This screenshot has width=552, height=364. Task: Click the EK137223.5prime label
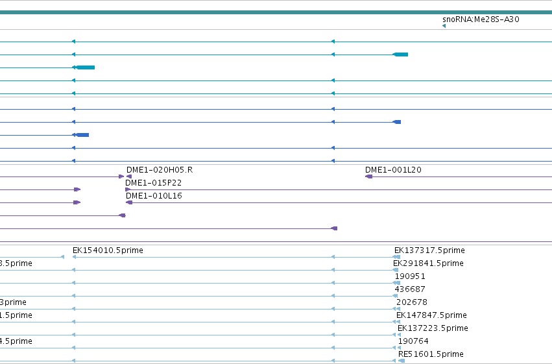coord(433,328)
